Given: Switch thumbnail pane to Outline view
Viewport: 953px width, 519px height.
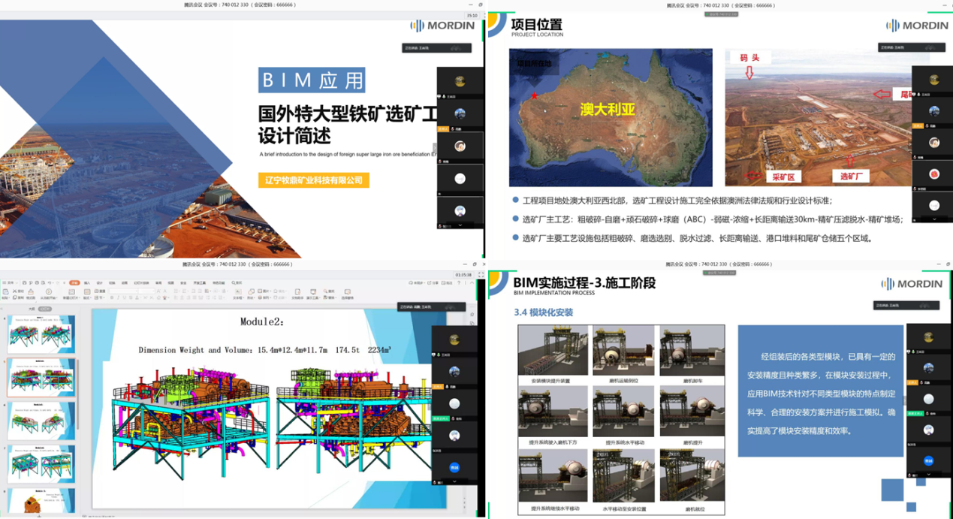Looking at the screenshot, I should click(32, 309).
